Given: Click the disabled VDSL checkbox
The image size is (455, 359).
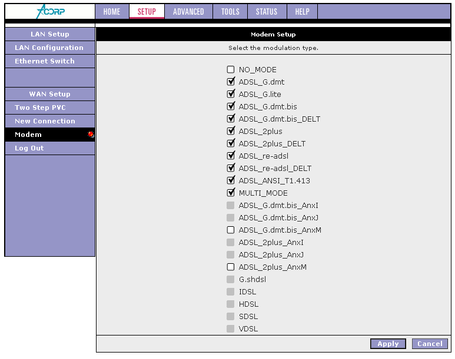Looking at the screenshot, I should pyautogui.click(x=231, y=328).
